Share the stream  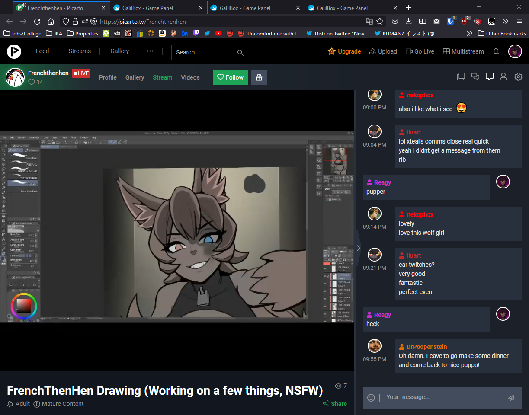tap(335, 404)
